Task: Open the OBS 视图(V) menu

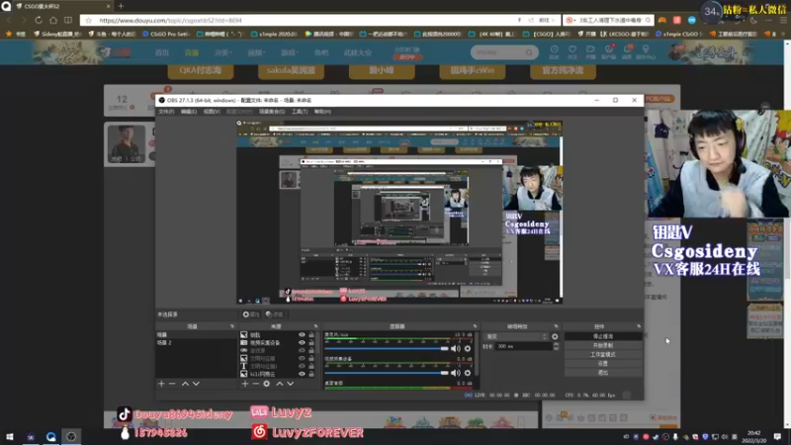Action: coord(212,112)
